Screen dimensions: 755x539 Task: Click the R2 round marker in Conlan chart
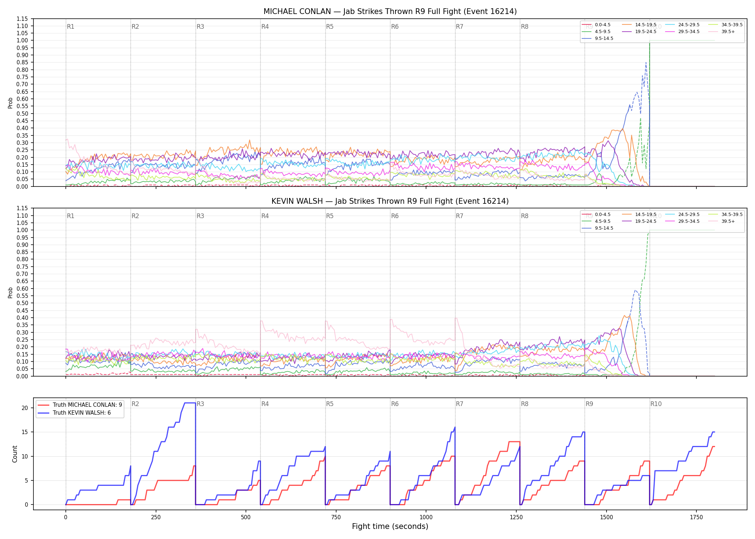click(x=135, y=27)
